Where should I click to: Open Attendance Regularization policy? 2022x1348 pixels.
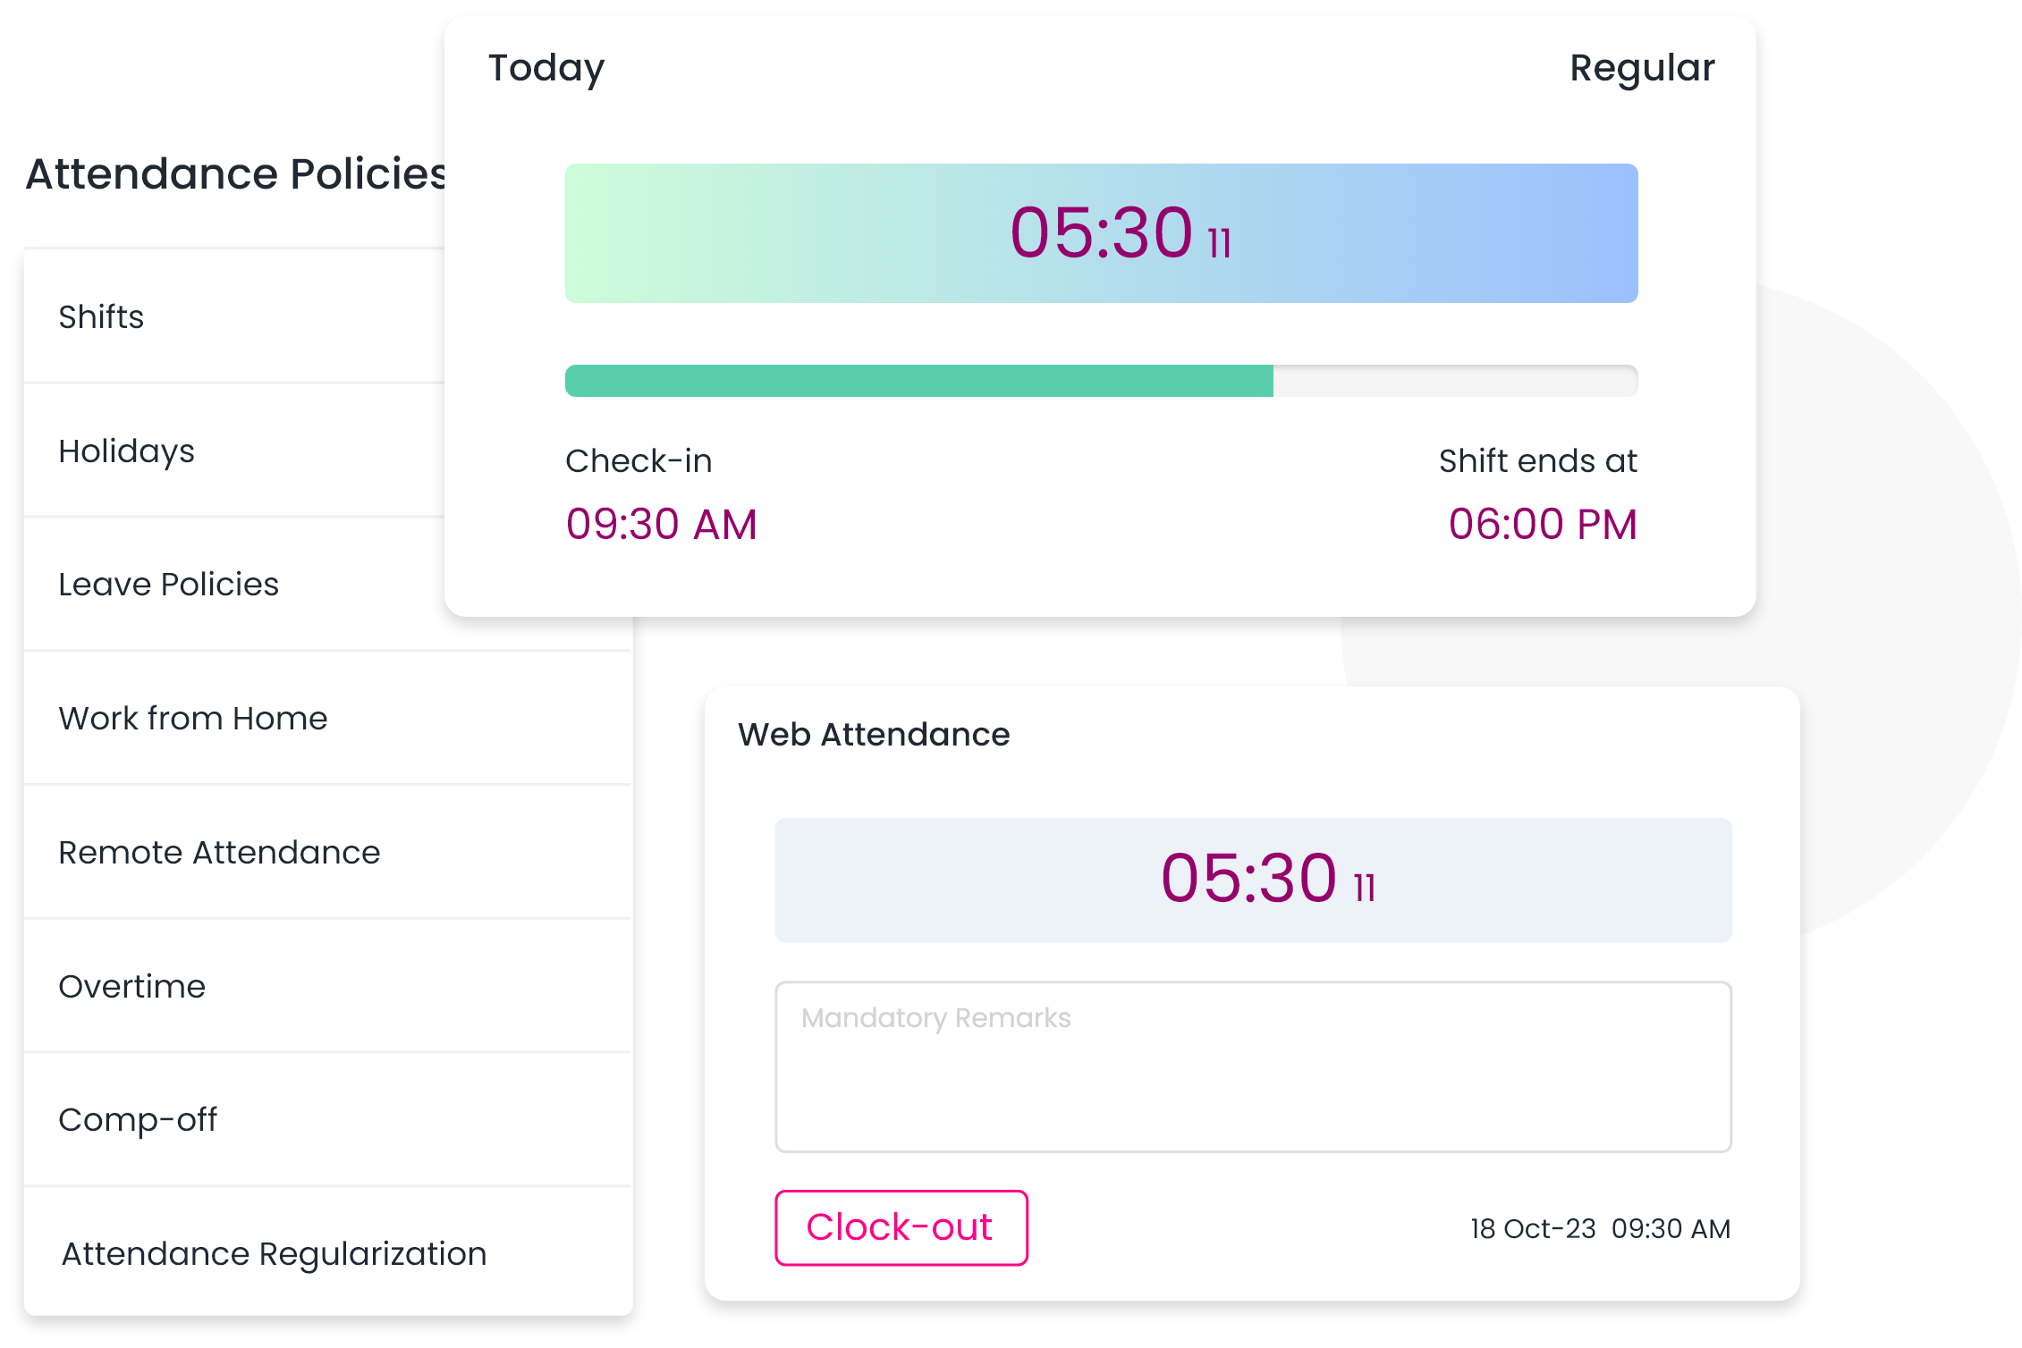tap(328, 1253)
